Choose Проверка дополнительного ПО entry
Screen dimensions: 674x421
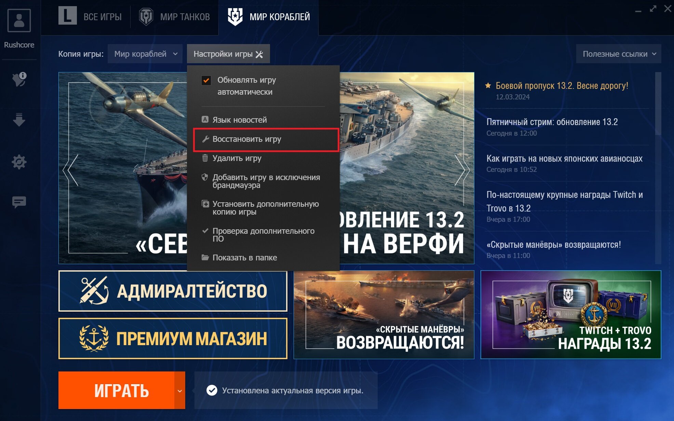coord(262,234)
